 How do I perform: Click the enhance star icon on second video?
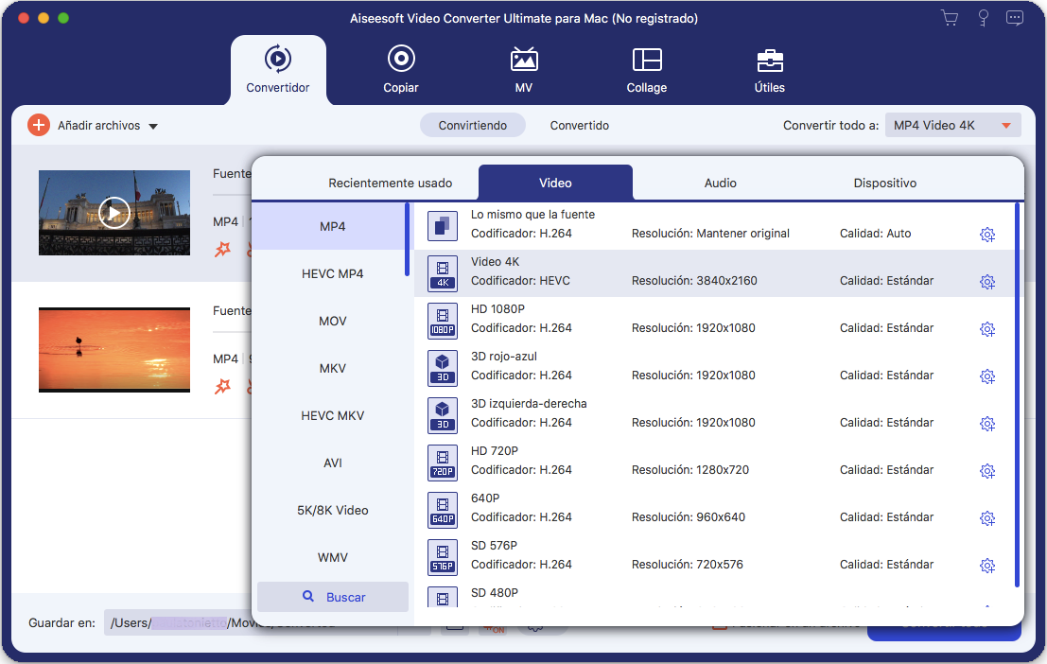[222, 386]
